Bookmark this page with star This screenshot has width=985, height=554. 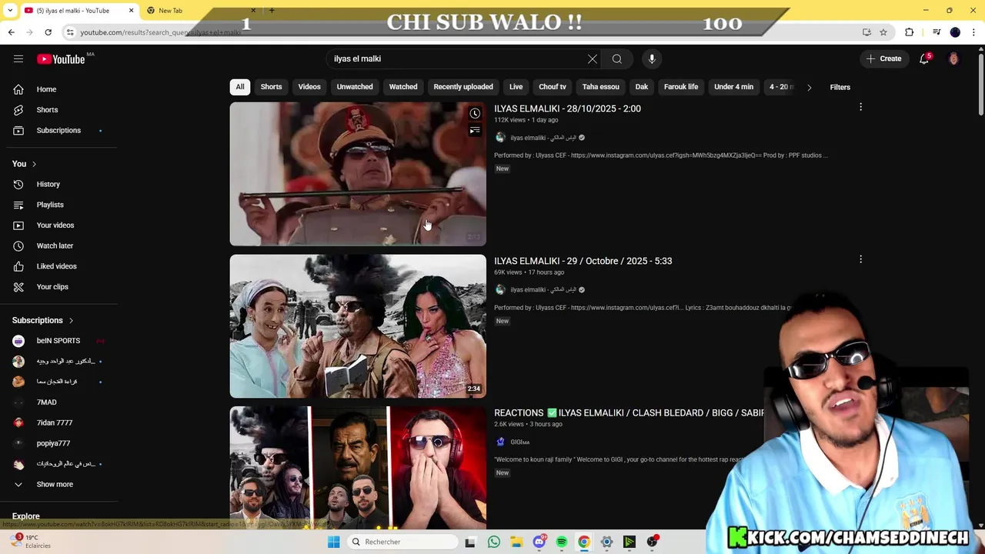883,32
